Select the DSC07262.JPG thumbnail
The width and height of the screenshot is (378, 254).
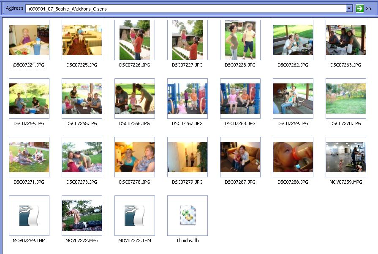pyautogui.click(x=293, y=40)
